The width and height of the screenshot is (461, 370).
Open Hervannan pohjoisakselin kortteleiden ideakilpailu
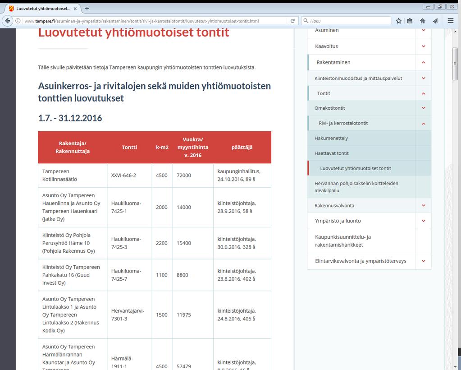tap(356, 187)
